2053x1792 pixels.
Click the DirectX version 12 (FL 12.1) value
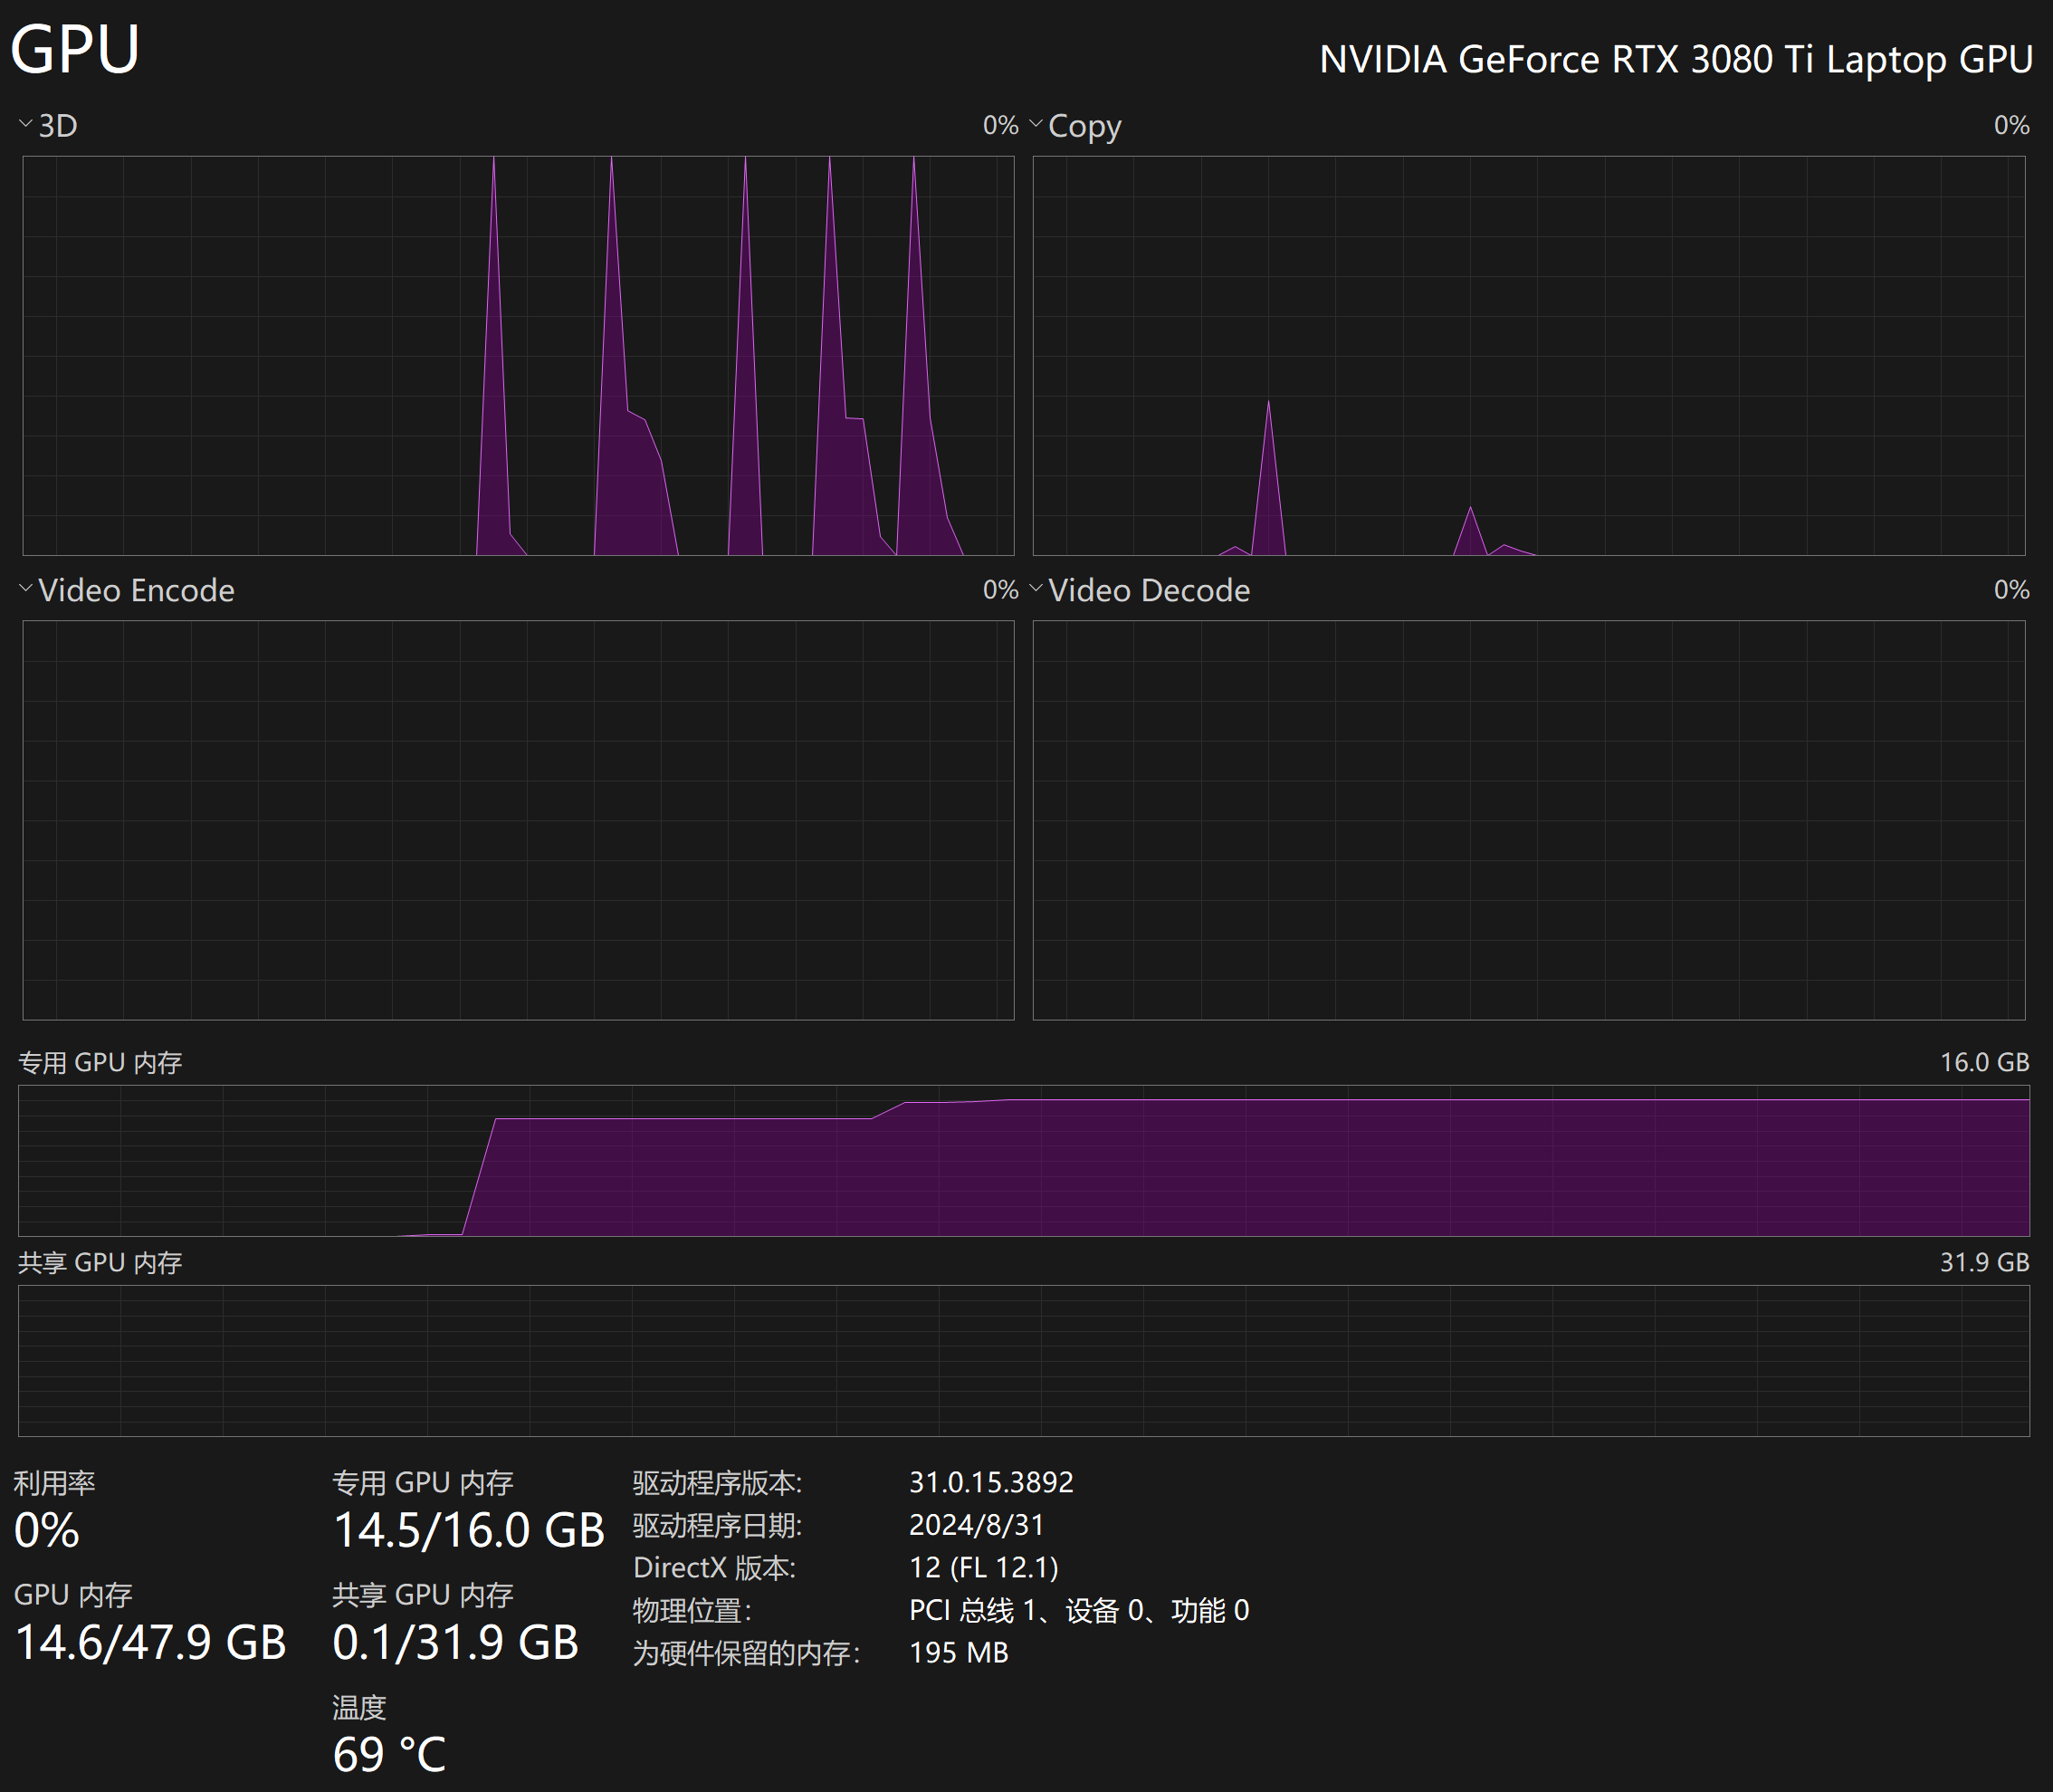pos(984,1567)
